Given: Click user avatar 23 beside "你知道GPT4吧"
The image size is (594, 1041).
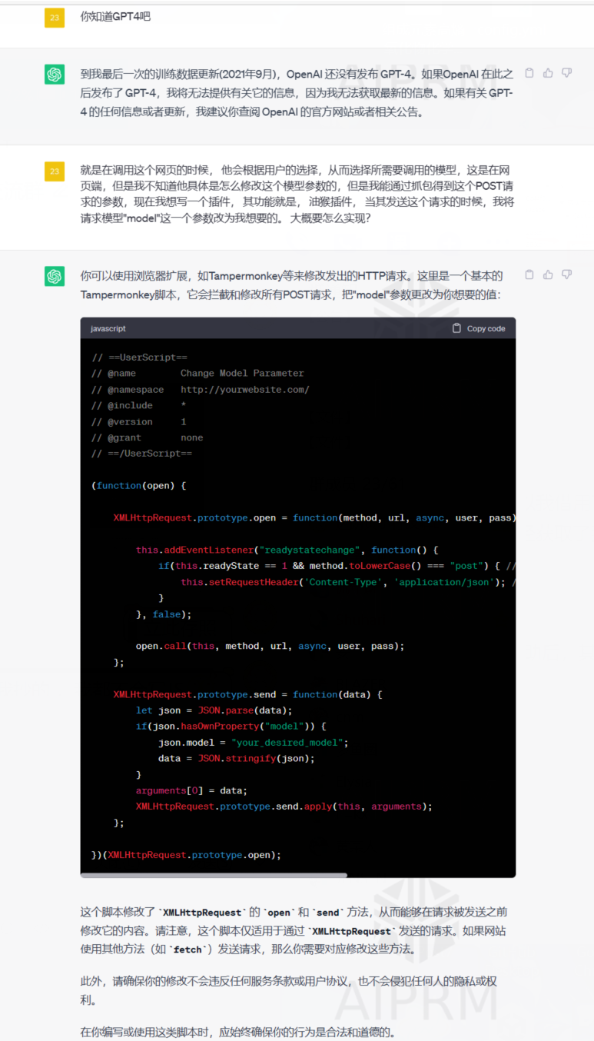Looking at the screenshot, I should (x=54, y=18).
